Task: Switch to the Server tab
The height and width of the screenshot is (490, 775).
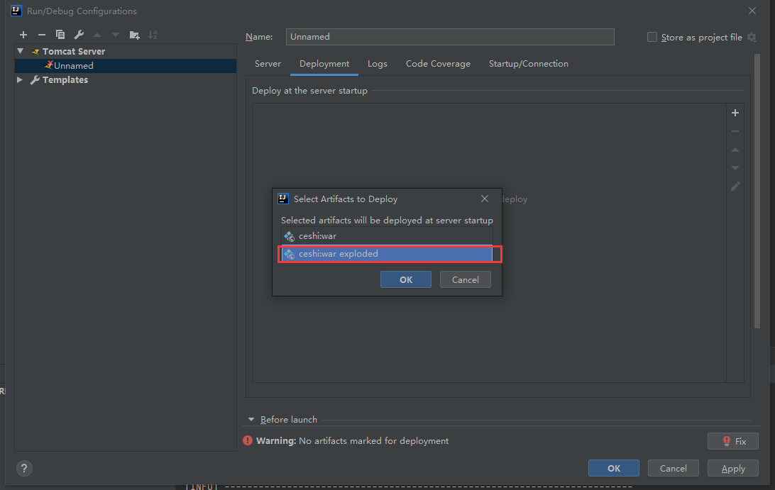Action: click(268, 64)
